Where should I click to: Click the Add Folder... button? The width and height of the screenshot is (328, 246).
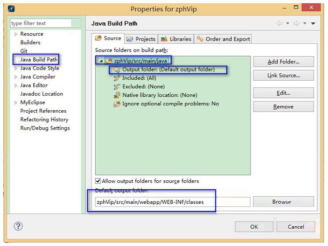pyautogui.click(x=283, y=62)
